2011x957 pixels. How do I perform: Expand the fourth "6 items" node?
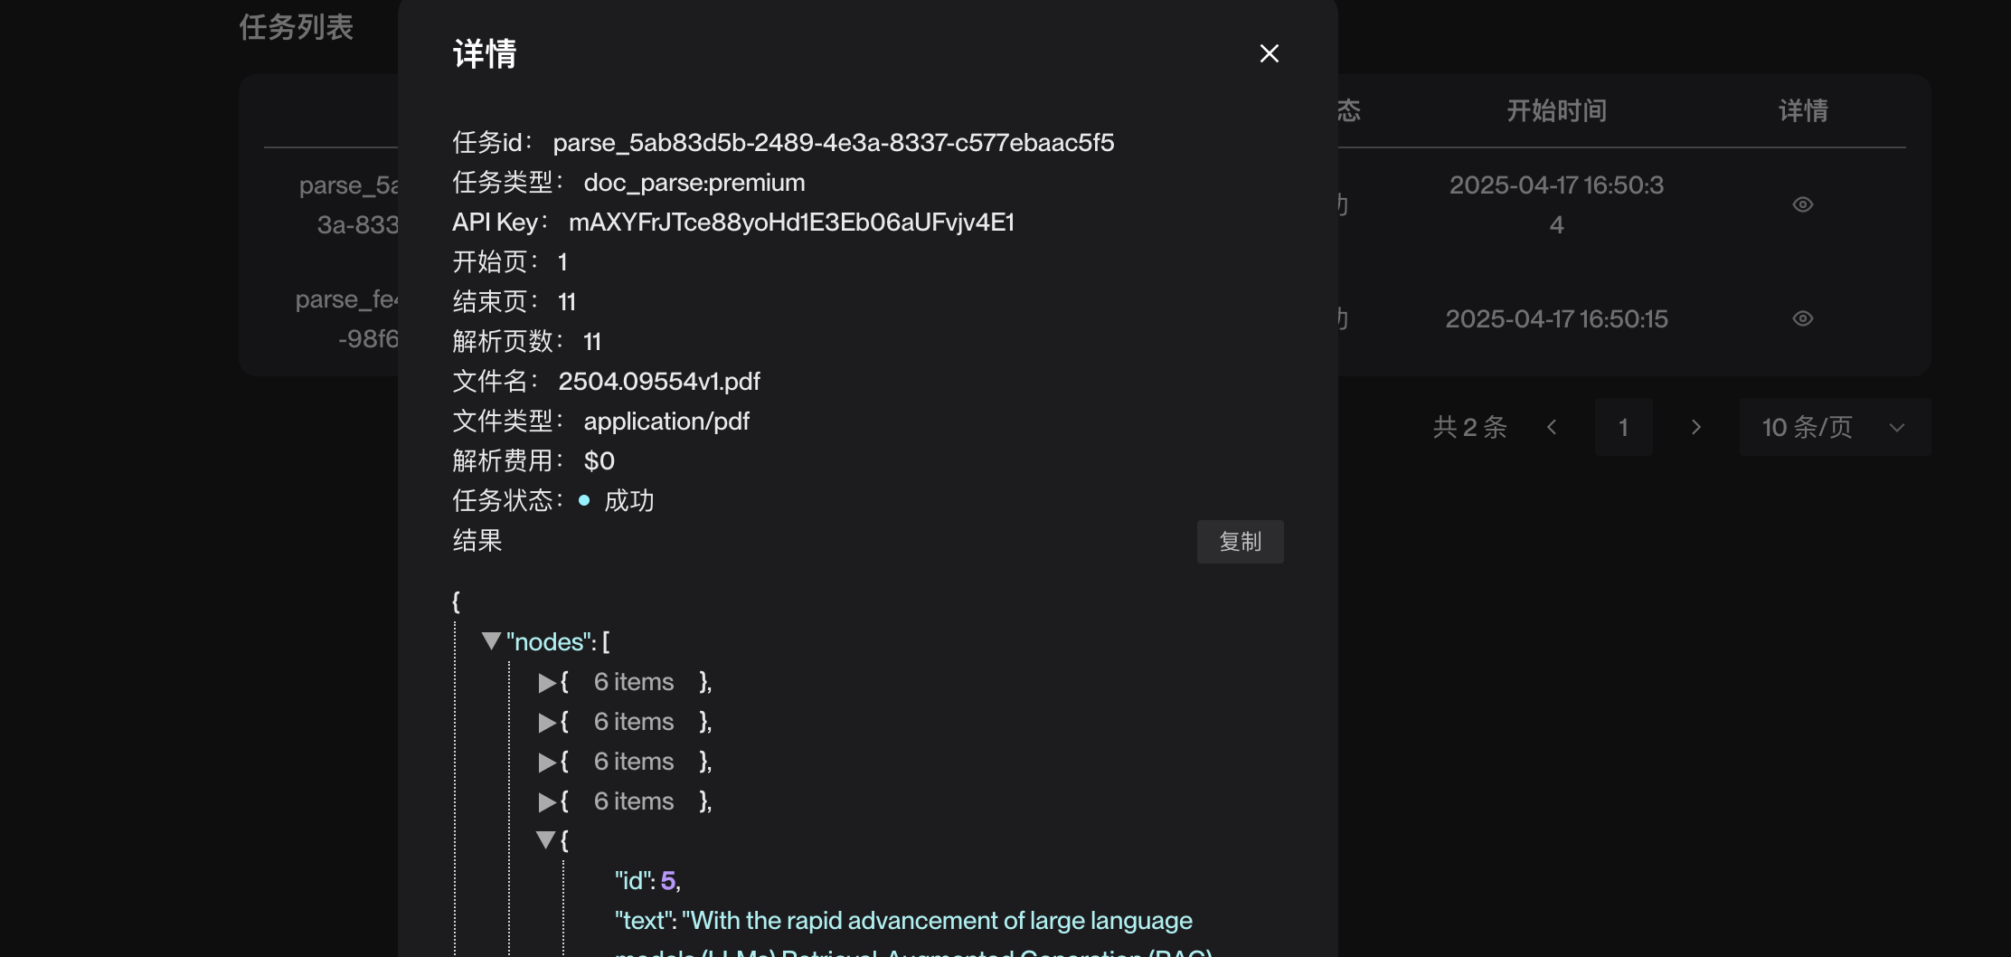pyautogui.click(x=548, y=802)
